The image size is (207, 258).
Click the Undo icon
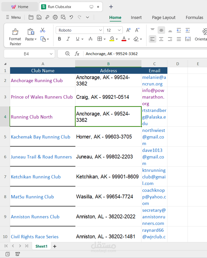click(71, 17)
